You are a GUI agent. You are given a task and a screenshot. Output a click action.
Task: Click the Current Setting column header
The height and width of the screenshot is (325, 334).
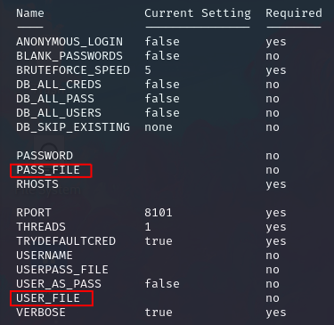coord(198,13)
